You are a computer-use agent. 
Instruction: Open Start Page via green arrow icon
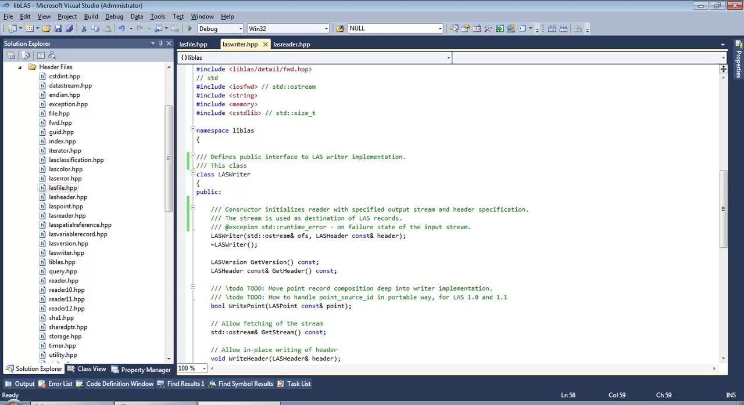[499, 28]
